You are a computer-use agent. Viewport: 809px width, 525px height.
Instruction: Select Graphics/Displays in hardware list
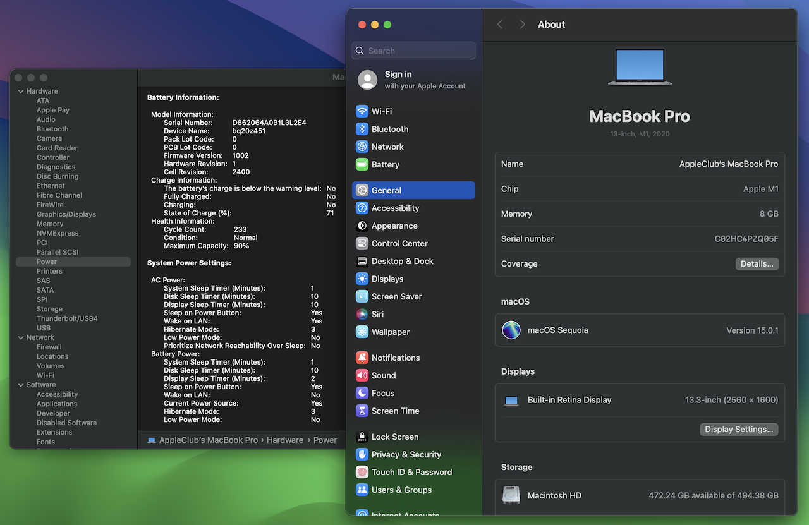(66, 214)
